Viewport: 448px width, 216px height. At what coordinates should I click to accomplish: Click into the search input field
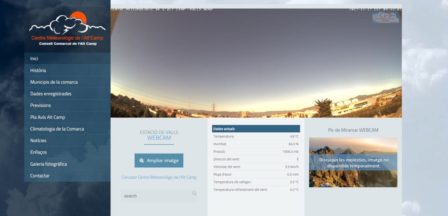[156, 196]
